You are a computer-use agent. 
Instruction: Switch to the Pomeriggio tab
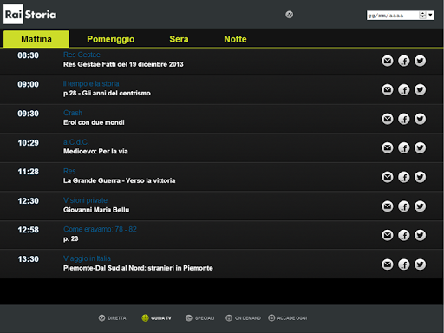[111, 39]
